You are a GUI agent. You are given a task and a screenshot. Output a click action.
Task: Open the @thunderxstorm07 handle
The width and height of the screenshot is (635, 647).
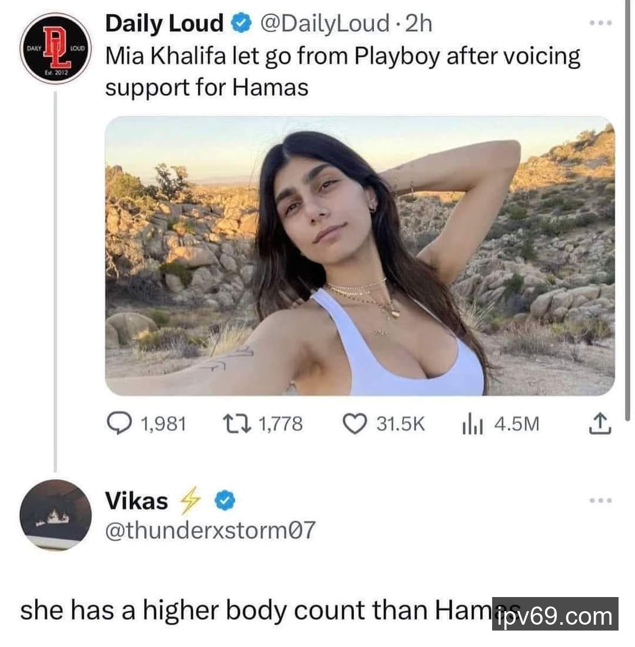(x=210, y=530)
